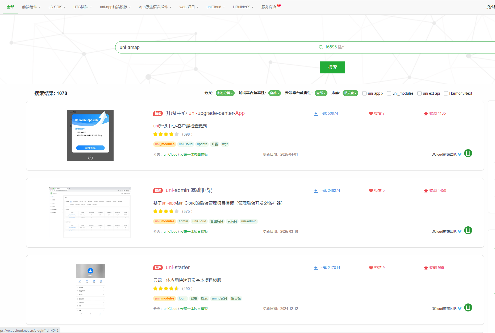Click the wgt tag
Image resolution: width=495 pixels, height=333 pixels.
[x=225, y=144]
